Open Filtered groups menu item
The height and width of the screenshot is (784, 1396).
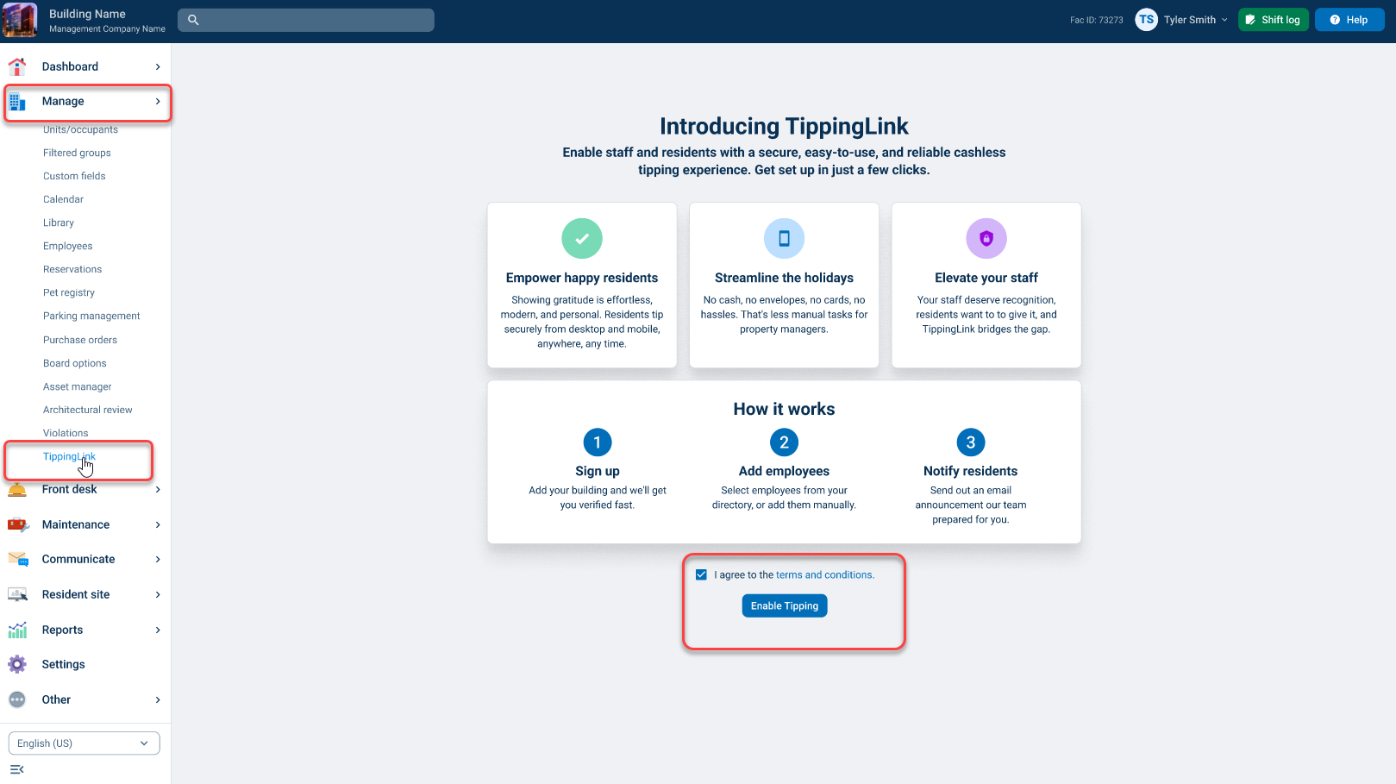tap(77, 153)
